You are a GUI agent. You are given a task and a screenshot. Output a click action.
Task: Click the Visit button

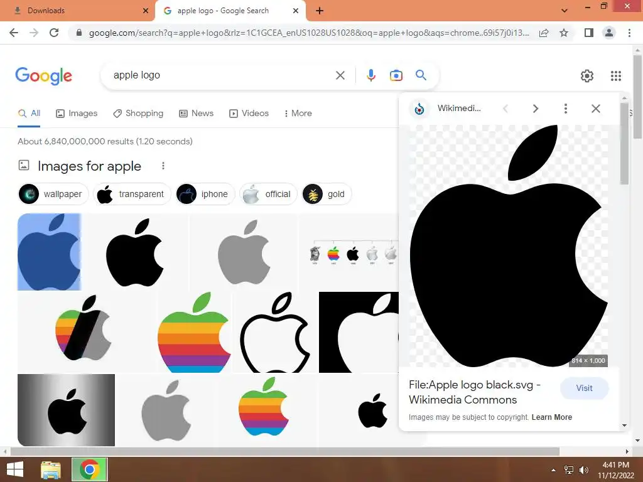(x=584, y=388)
